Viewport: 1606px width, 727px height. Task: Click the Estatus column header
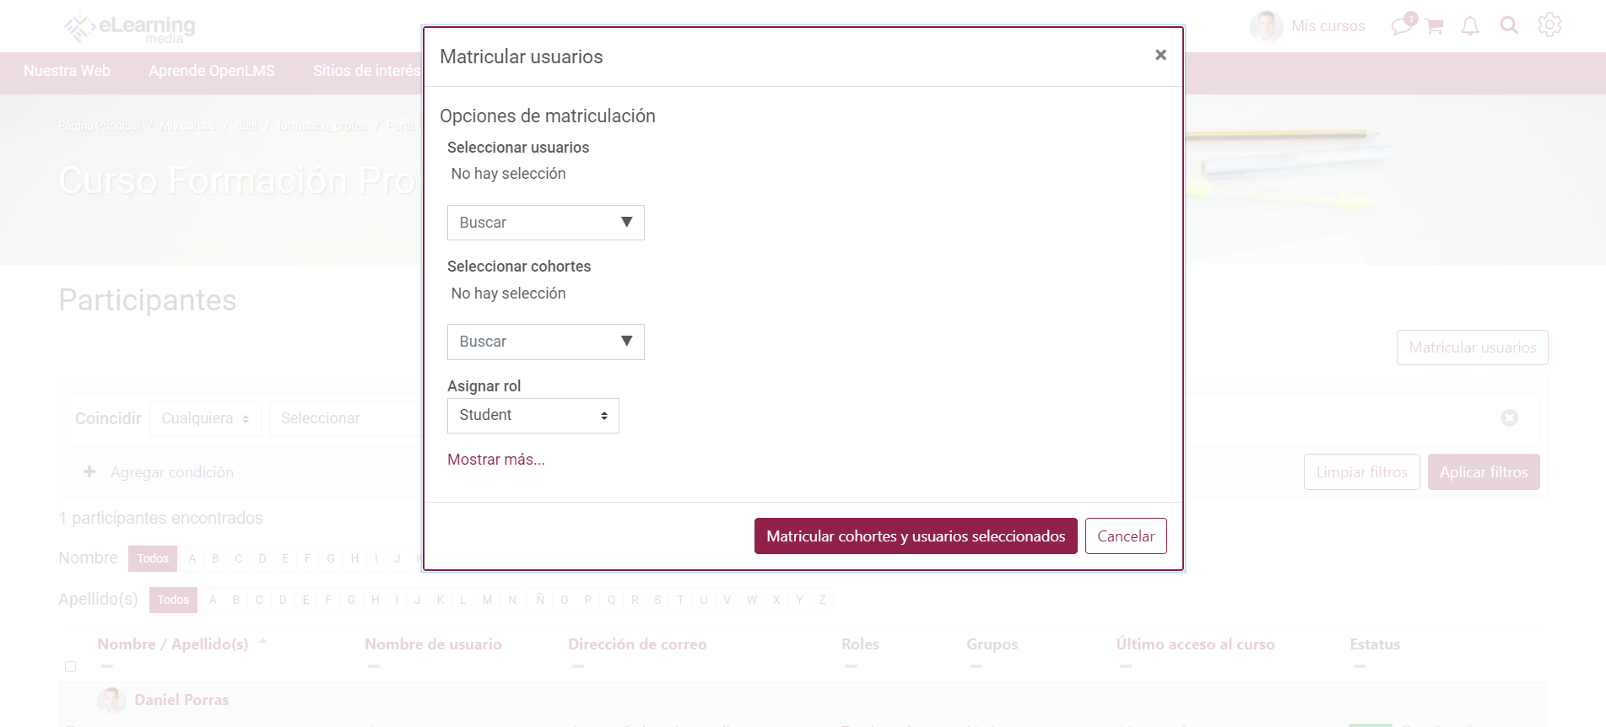[x=1375, y=644]
